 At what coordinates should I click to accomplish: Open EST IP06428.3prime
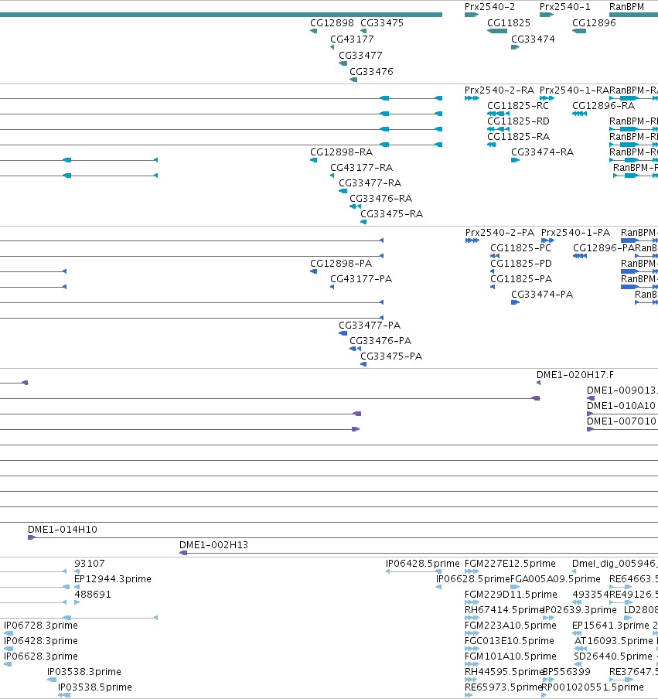(x=40, y=640)
